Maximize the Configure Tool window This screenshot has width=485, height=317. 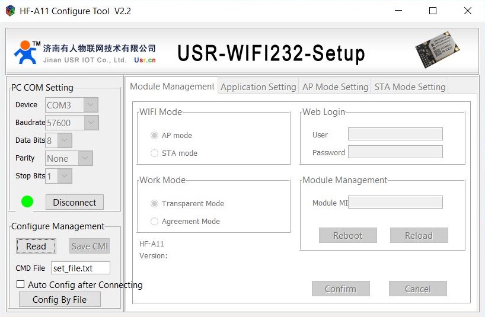[x=433, y=11]
